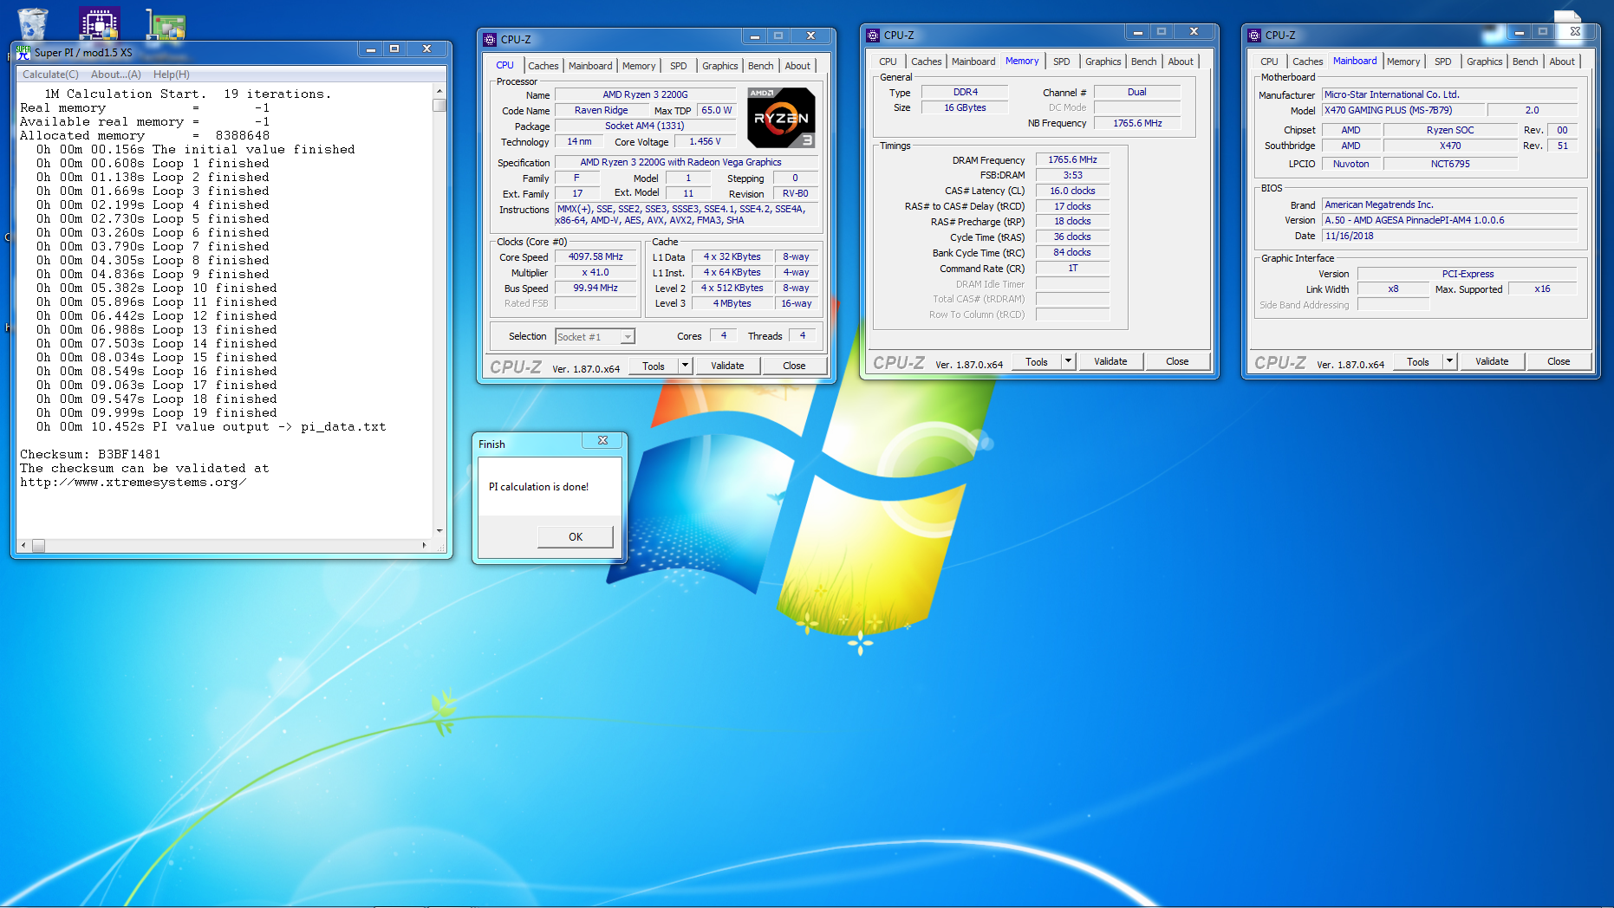Select Caches tab in the Mainboard tab window
The width and height of the screenshot is (1614, 908).
pyautogui.click(x=1308, y=62)
